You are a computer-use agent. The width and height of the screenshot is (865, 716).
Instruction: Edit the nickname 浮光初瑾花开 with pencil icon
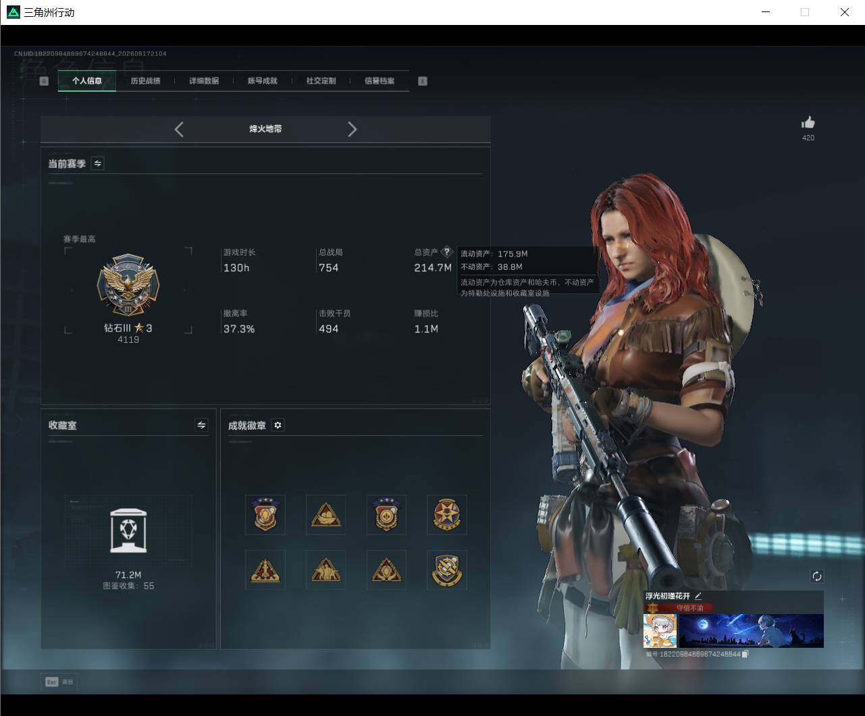coord(698,596)
